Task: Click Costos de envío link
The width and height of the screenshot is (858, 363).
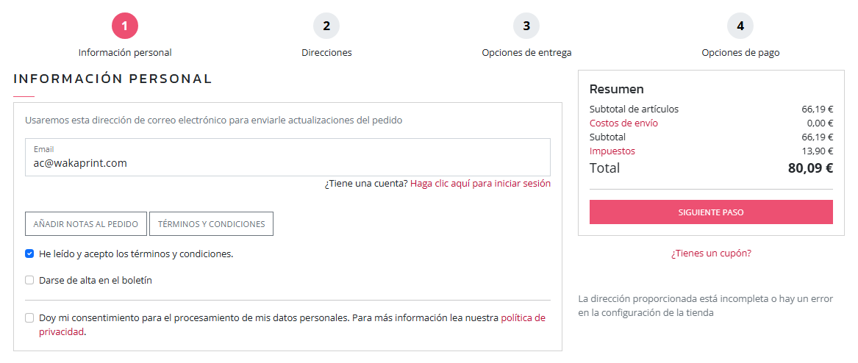Action: pos(623,123)
